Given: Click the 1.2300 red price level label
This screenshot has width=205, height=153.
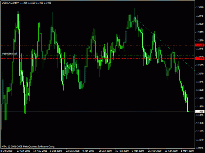Looking at the screenshot, I should point(200,58).
